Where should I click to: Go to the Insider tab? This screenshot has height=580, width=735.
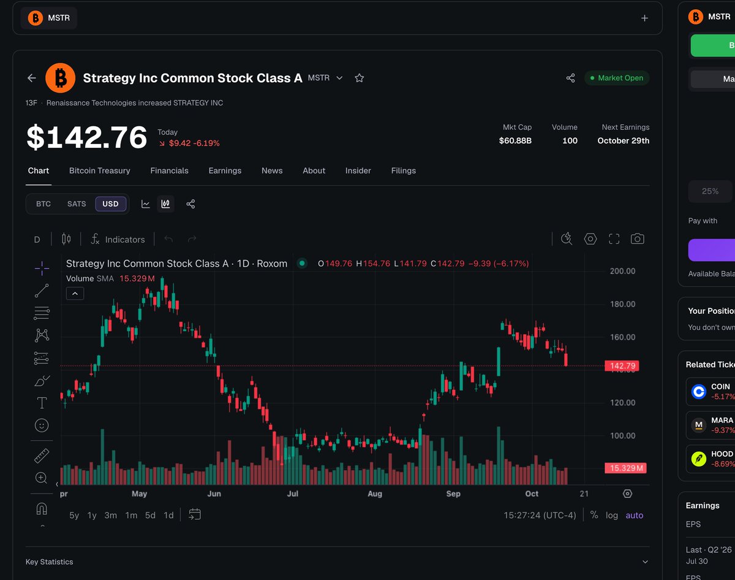click(358, 170)
